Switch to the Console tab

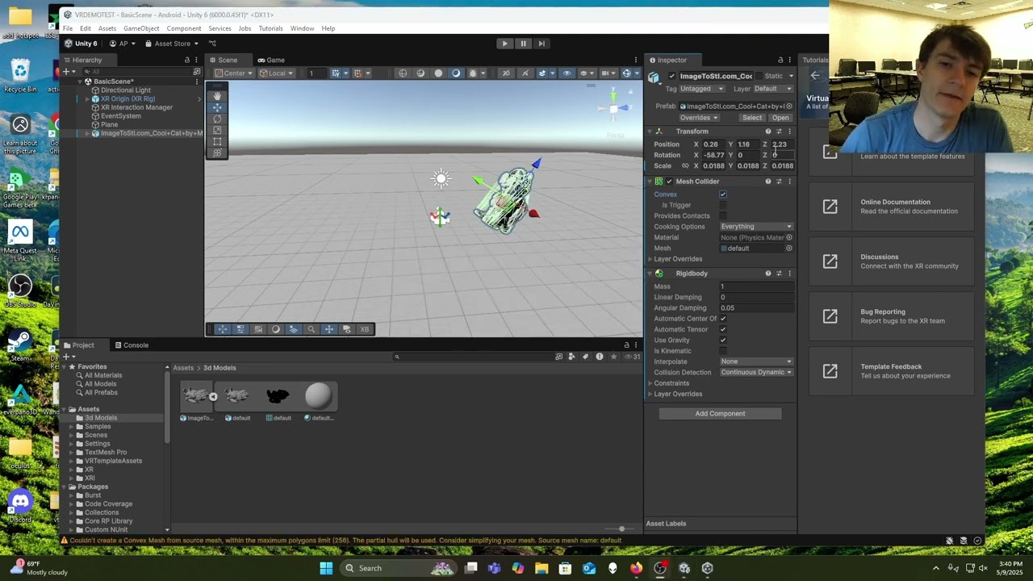click(x=132, y=345)
